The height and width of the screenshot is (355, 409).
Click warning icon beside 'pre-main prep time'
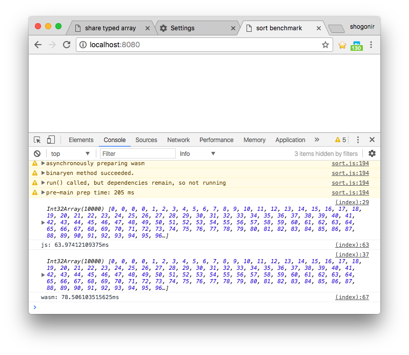click(x=35, y=192)
